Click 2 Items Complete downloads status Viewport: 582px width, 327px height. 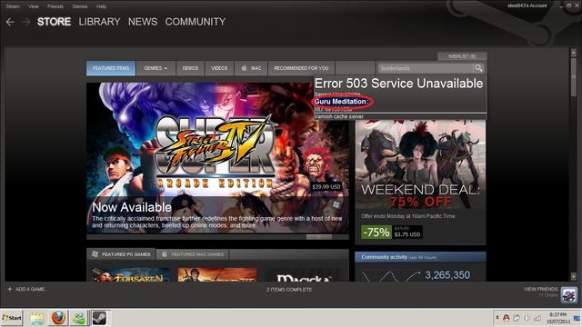[x=289, y=290]
